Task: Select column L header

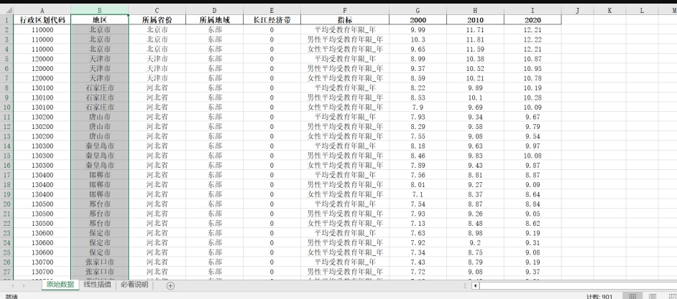Action: (642, 10)
